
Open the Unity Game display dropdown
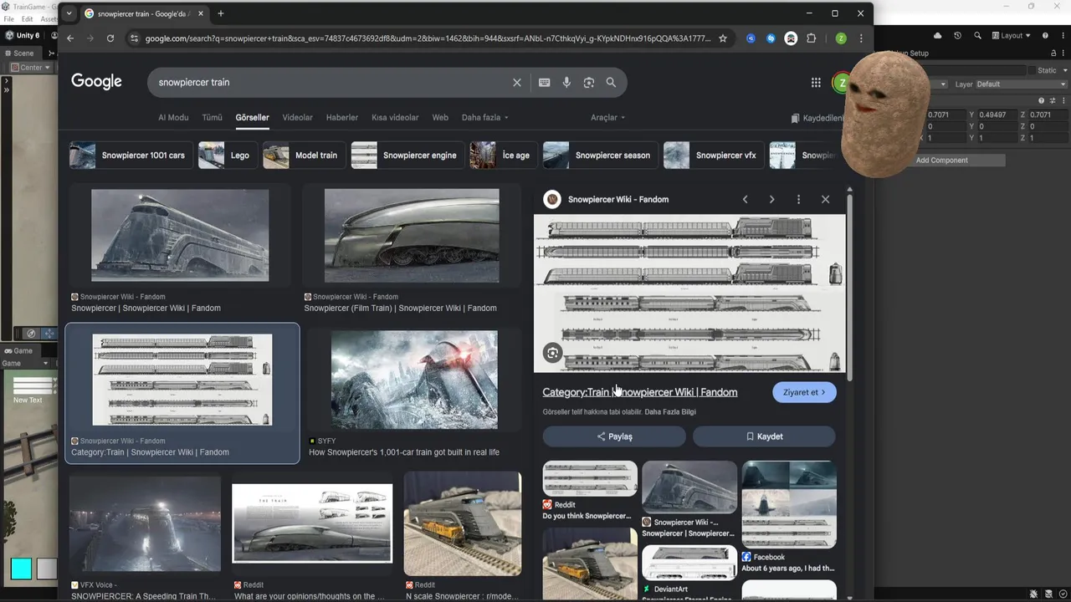[28, 363]
